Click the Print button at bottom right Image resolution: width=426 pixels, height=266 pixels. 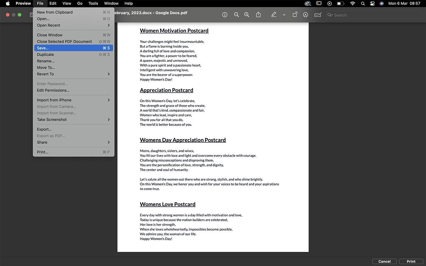tap(411, 261)
